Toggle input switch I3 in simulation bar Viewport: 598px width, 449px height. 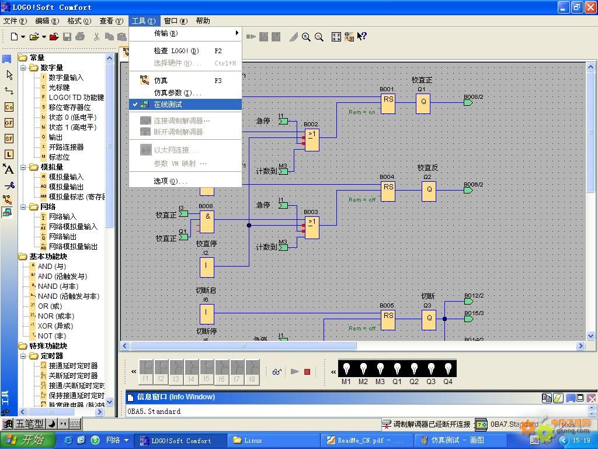(x=176, y=371)
